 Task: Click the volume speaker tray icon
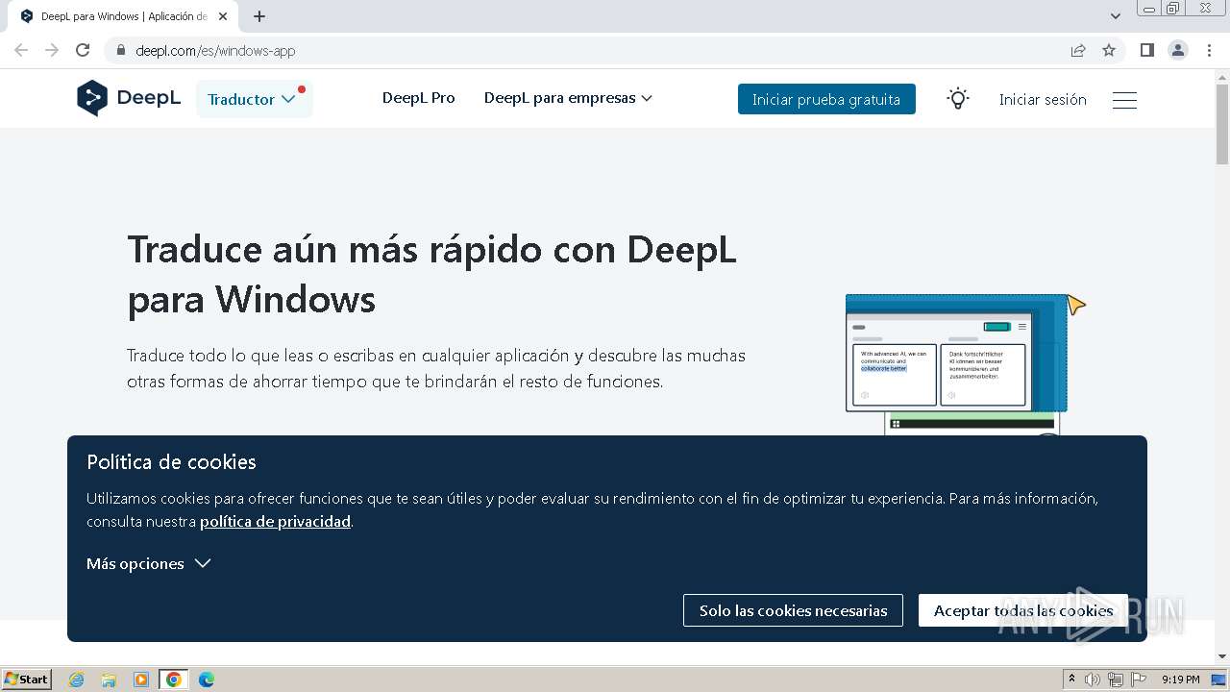1093,680
